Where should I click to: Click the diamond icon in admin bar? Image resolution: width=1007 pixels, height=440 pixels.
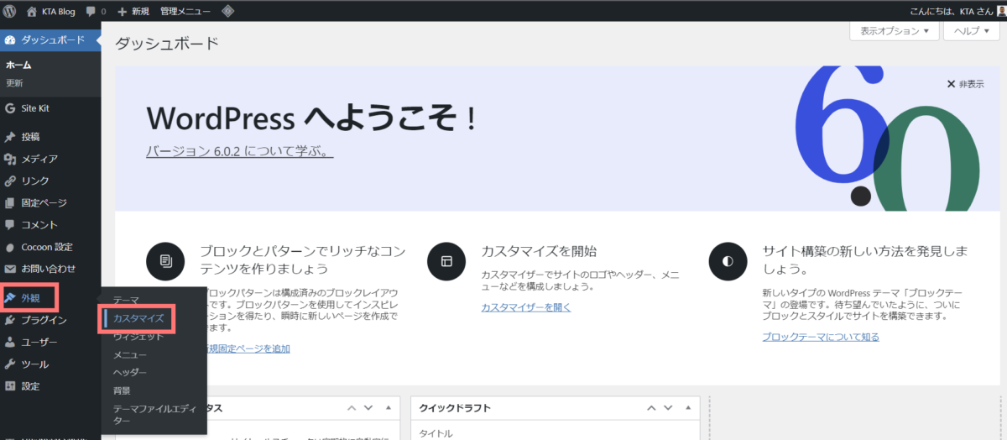pyautogui.click(x=228, y=12)
